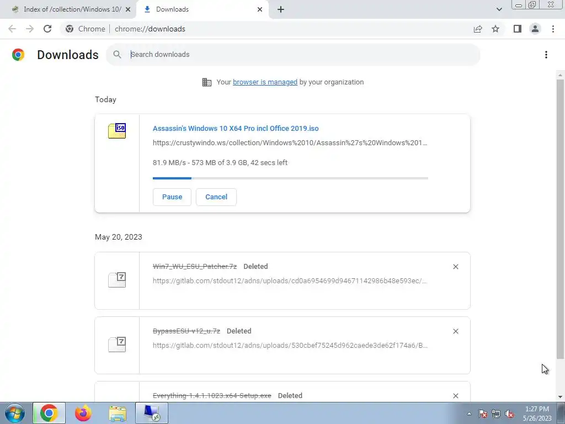Click the 'May 20, 2023' date heading

pyautogui.click(x=119, y=237)
